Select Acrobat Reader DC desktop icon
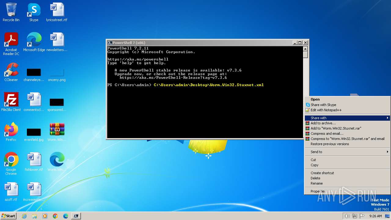 pos(11,44)
